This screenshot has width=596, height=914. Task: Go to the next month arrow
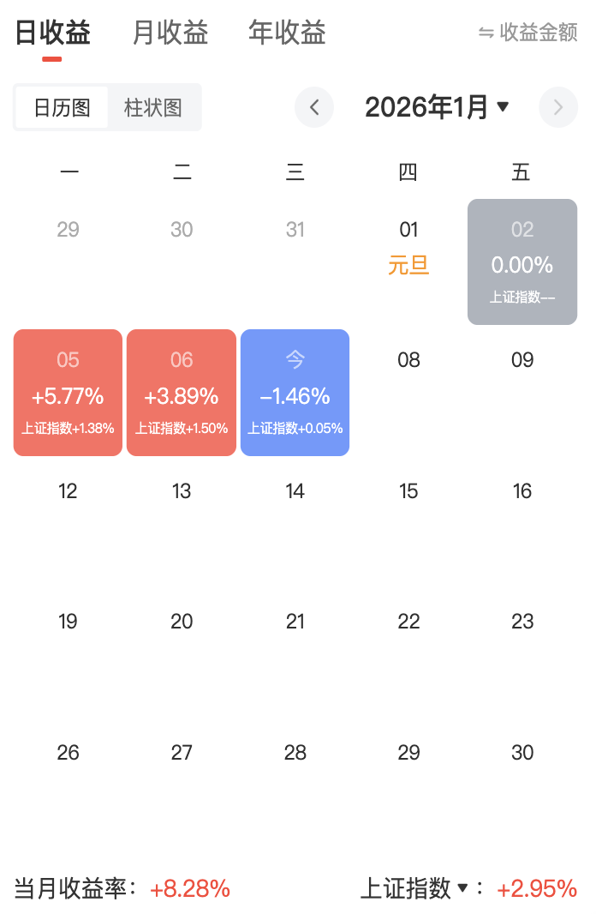(558, 108)
